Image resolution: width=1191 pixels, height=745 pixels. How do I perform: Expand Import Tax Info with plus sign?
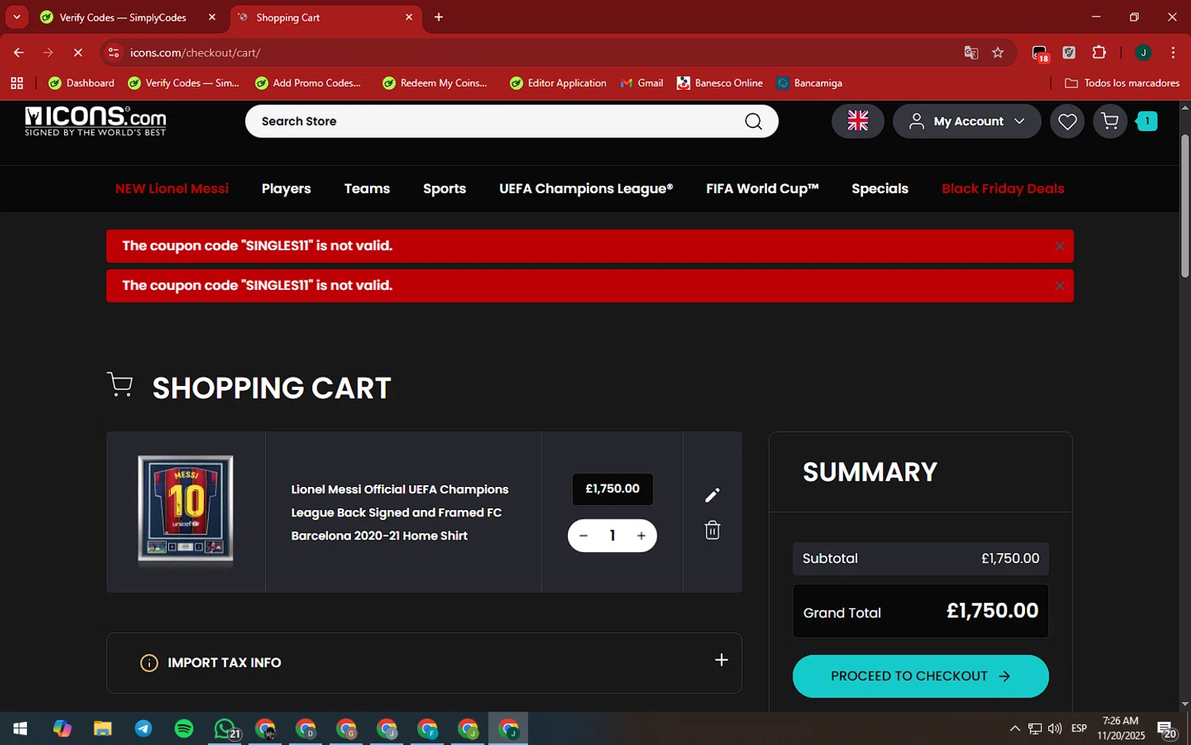[x=721, y=660]
